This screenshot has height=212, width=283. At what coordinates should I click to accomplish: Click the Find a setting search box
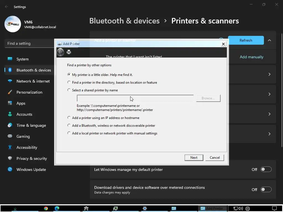(30, 43)
